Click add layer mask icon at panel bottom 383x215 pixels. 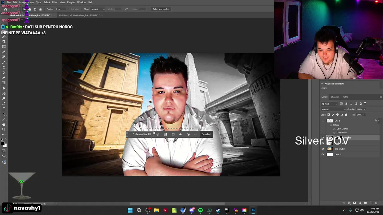point(355,203)
